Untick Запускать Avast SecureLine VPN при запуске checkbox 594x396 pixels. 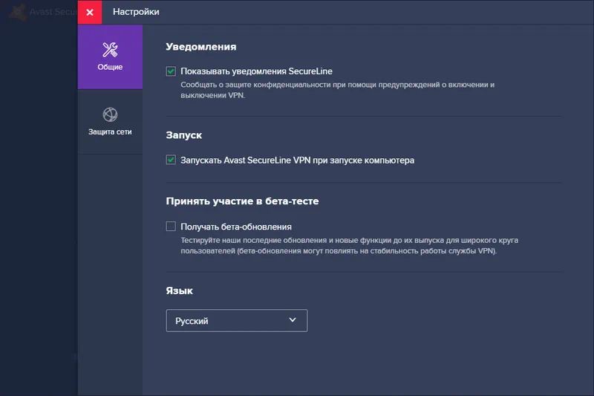tap(171, 160)
